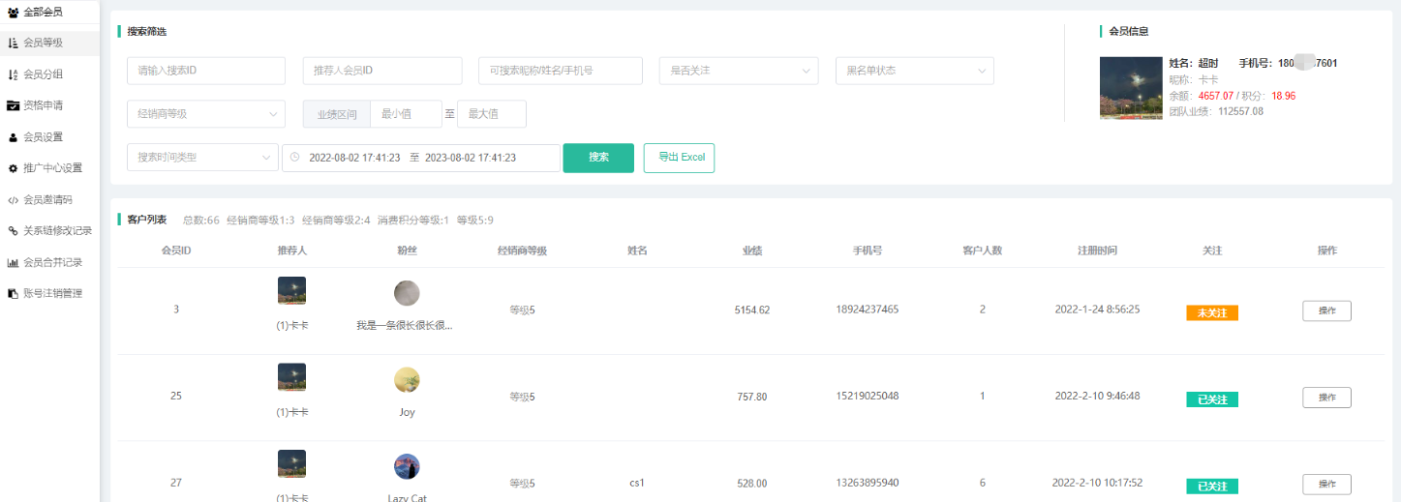This screenshot has width=1401, height=502.
Task: Click the member profile photo thumbnail
Action: (1131, 88)
